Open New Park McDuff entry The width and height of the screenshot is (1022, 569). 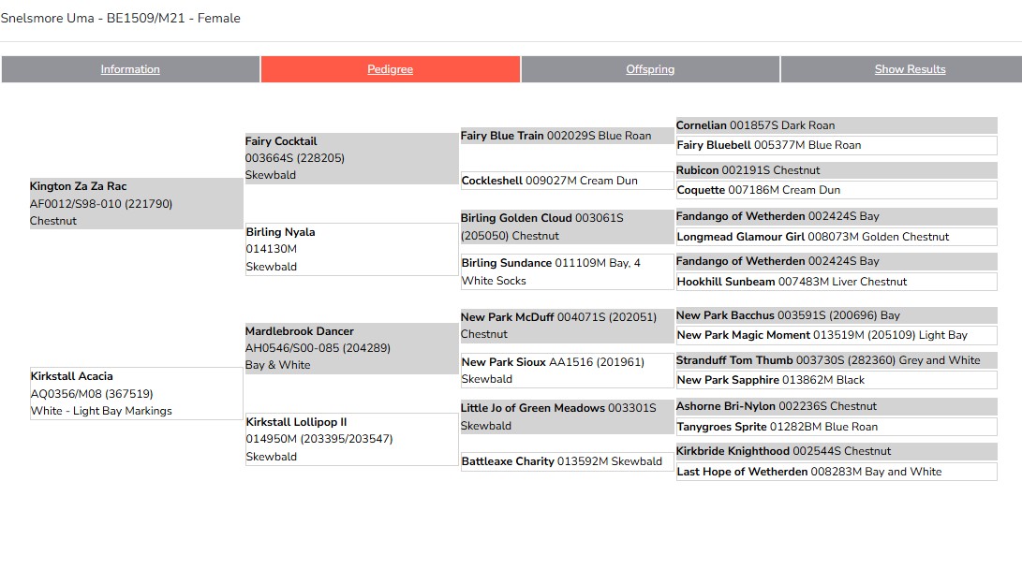click(507, 317)
